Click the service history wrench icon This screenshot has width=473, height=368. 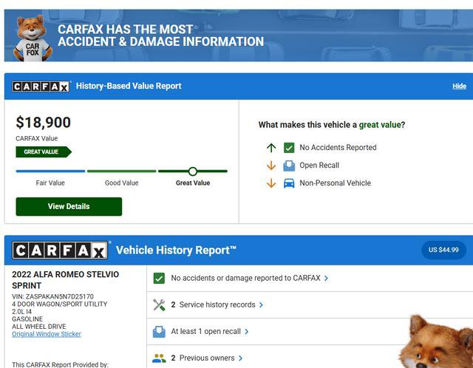pos(159,305)
